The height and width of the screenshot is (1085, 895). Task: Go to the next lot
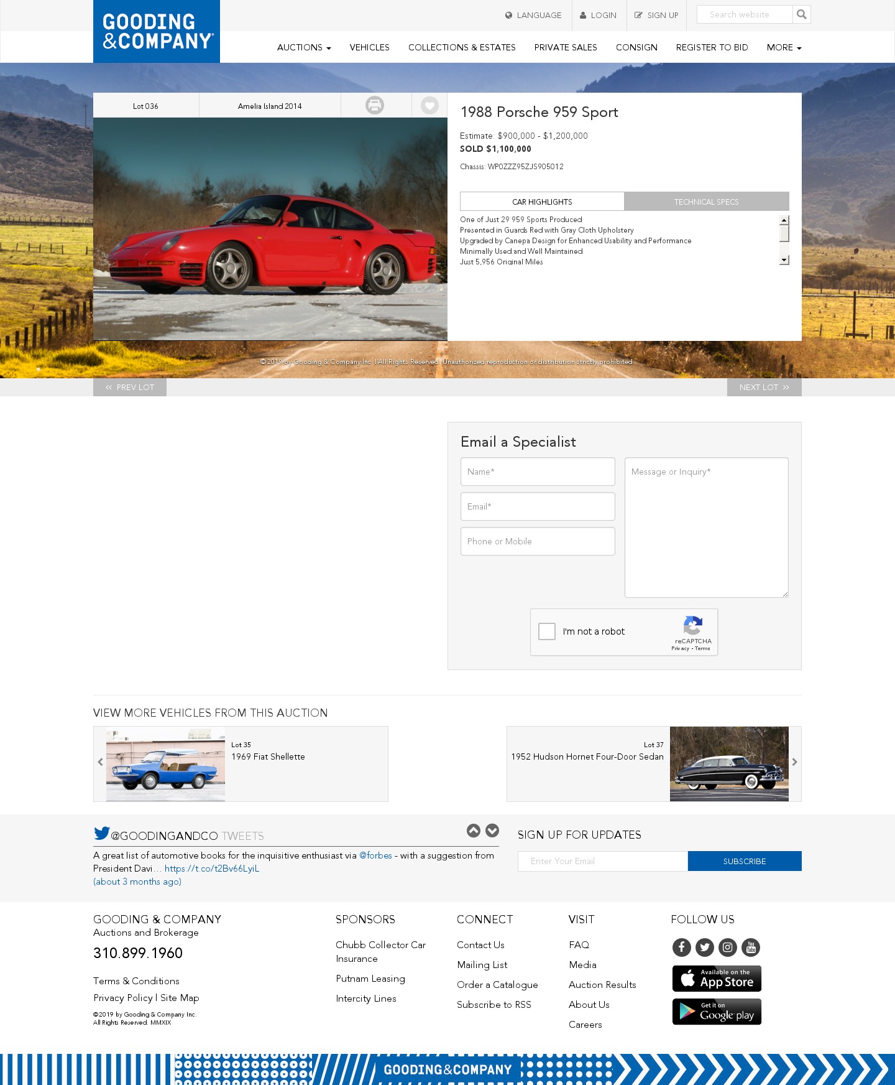tap(764, 387)
